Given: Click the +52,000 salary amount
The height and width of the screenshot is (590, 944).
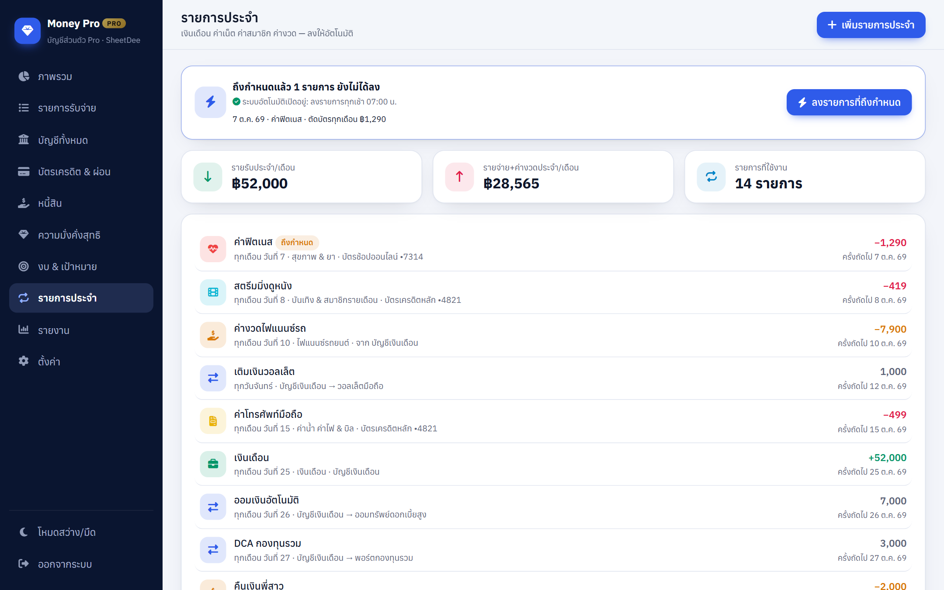Looking at the screenshot, I should point(887,458).
